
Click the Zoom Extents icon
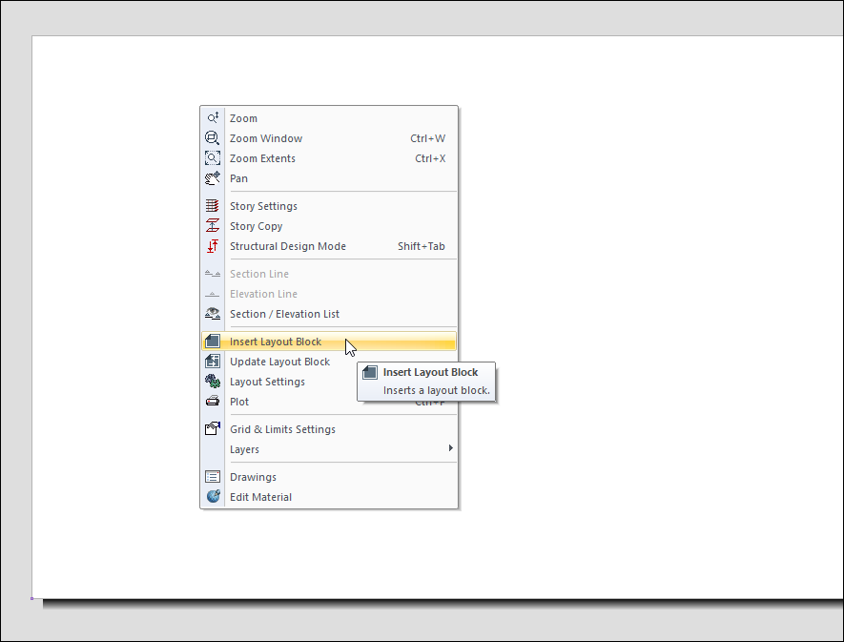pyautogui.click(x=213, y=158)
